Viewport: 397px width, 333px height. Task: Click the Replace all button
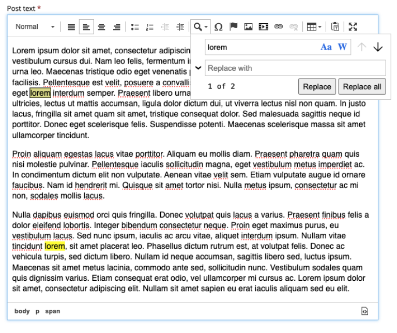pos(362,86)
